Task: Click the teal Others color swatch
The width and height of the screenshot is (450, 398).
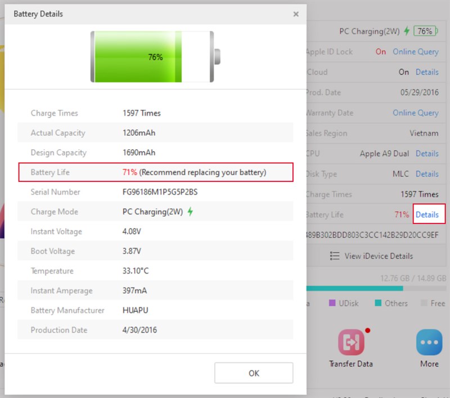Action: click(380, 303)
